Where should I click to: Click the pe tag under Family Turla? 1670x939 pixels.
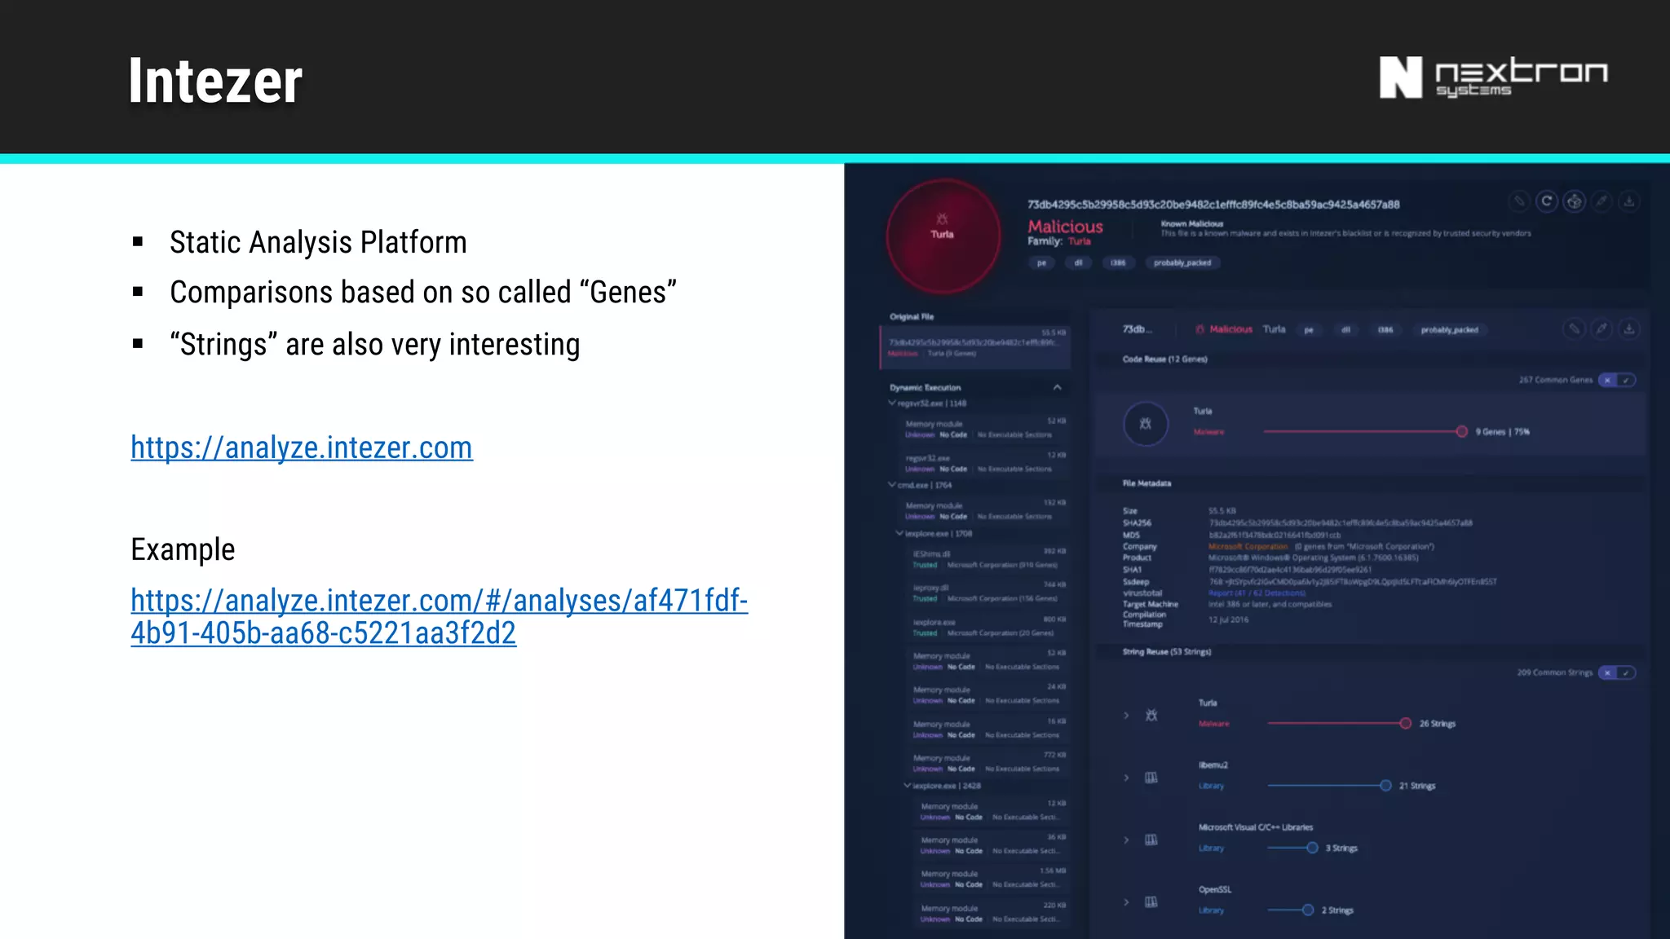(x=1041, y=262)
